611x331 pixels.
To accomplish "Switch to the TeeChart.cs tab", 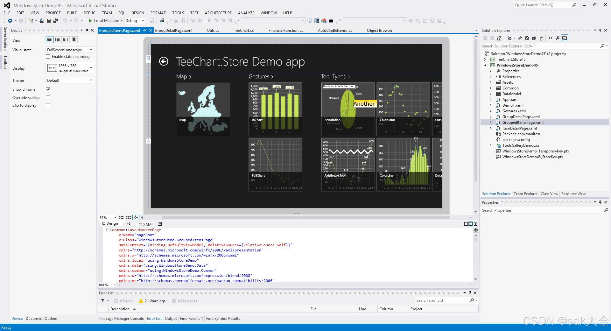I will click(244, 31).
